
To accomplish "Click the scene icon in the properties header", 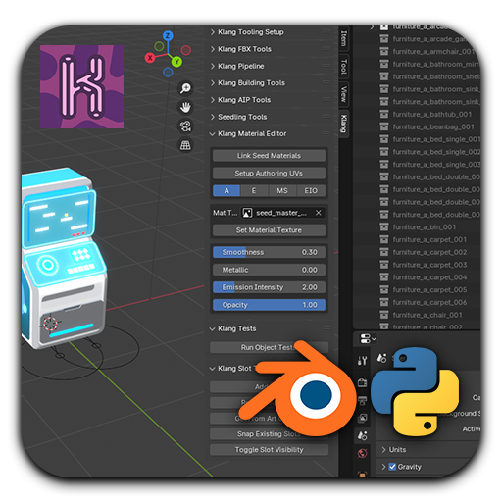I will [x=381, y=358].
